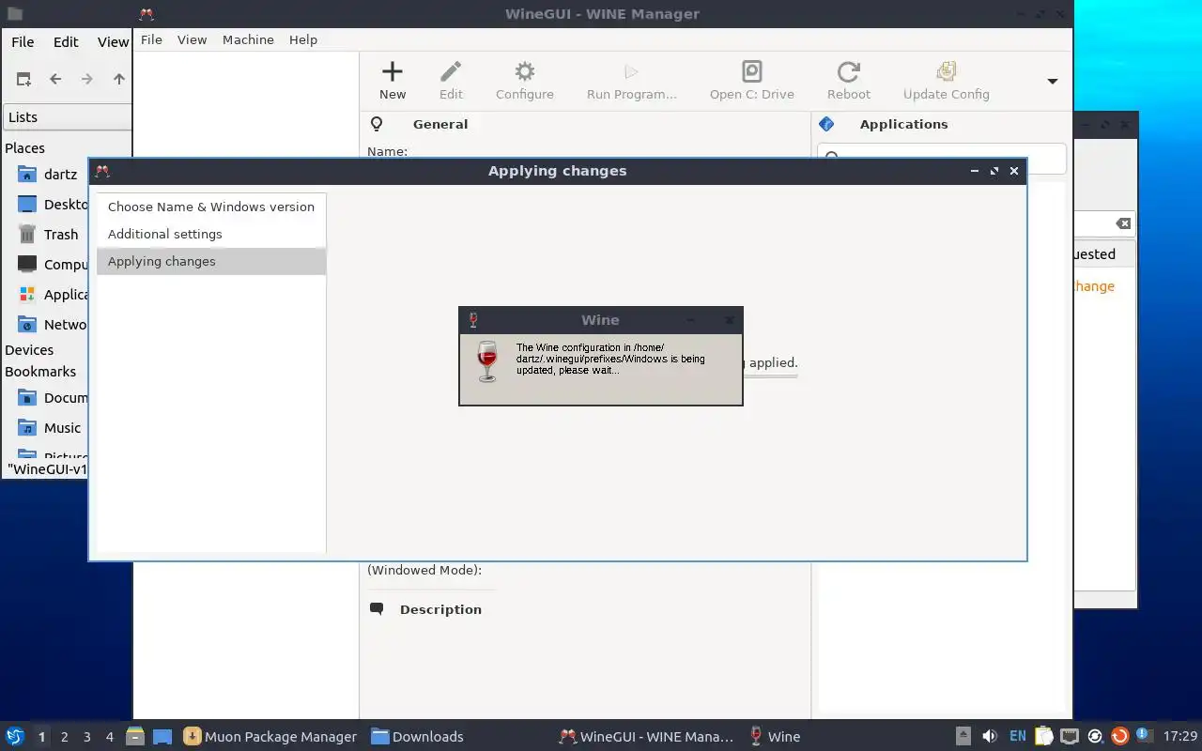
Task: Open WineGUI File menu
Action: pos(151,39)
